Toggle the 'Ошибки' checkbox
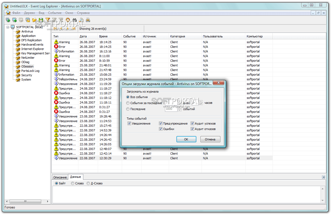Image resolution: width=331 pixels, height=215 pixels. pos(161,129)
